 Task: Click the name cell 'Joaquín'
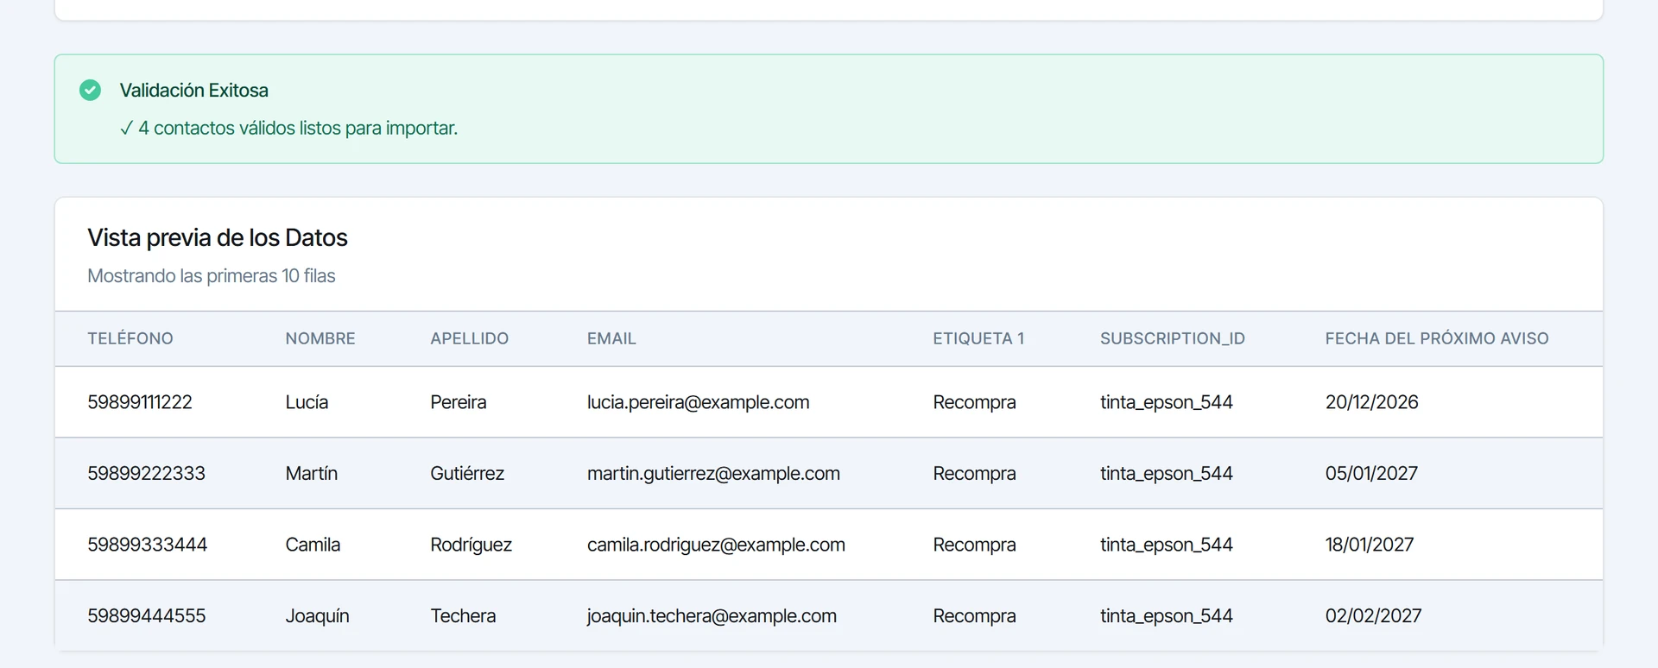coord(318,616)
